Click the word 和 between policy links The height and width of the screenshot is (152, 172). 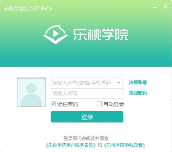tap(100, 145)
